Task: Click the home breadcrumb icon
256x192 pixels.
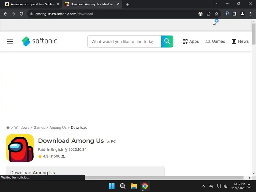Action: pyautogui.click(x=8, y=127)
